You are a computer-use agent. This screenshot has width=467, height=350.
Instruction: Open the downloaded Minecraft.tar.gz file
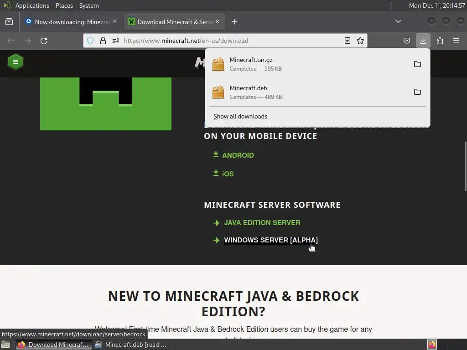pyautogui.click(x=310, y=64)
